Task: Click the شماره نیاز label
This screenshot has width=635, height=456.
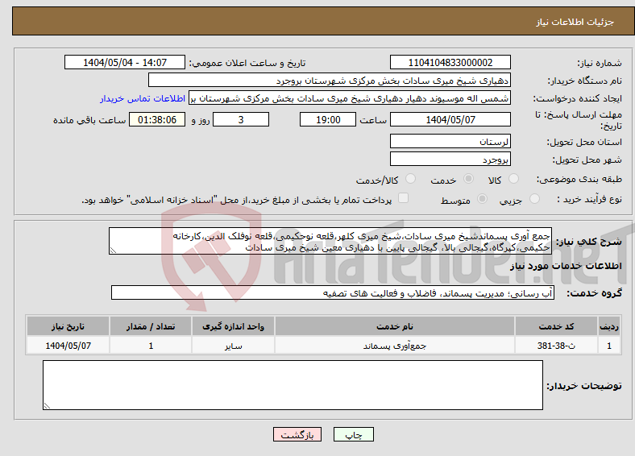Action: tap(600, 63)
